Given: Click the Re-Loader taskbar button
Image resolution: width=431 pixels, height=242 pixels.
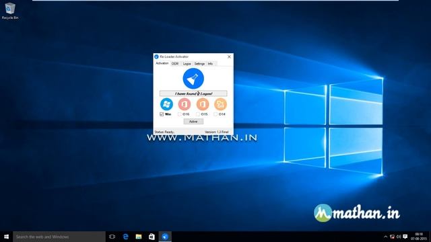Looking at the screenshot, I should [165, 237].
